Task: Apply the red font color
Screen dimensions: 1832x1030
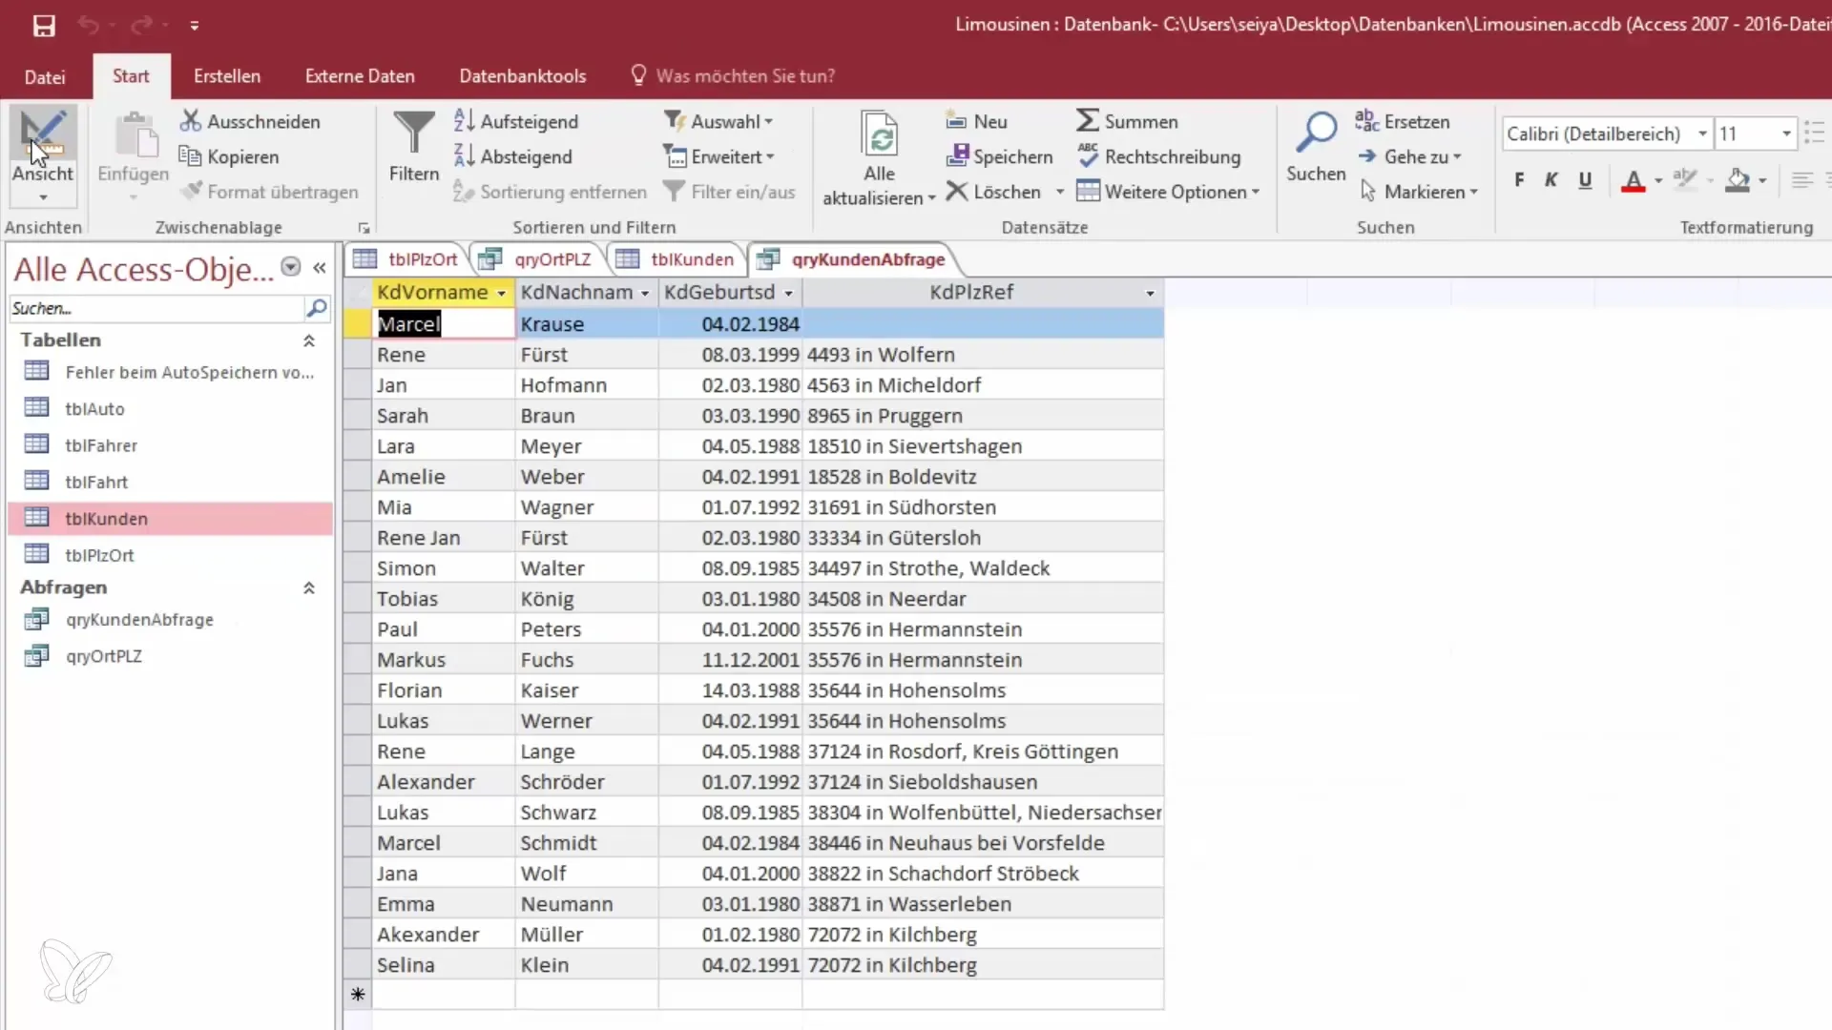Action: (x=1634, y=179)
